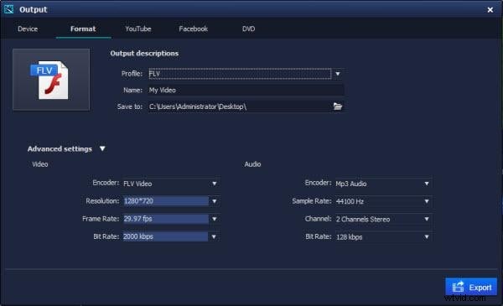Switch to the DVD tab

click(x=249, y=29)
